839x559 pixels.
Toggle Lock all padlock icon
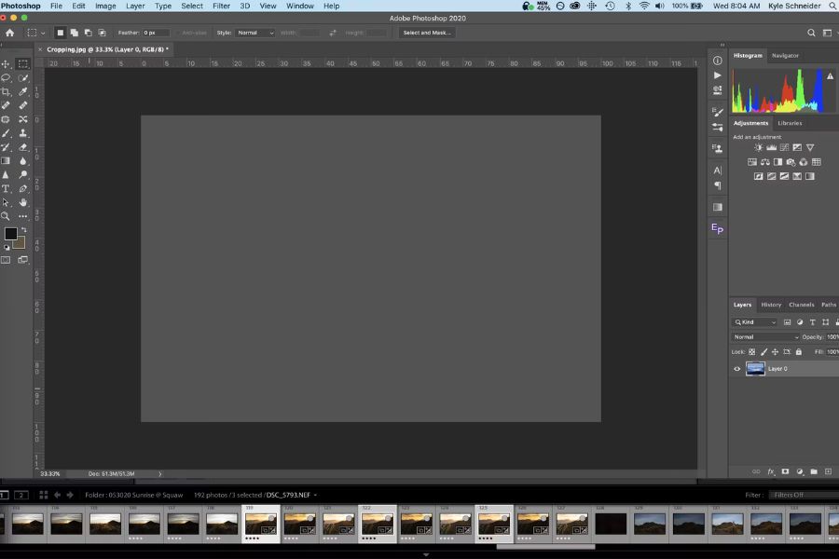click(x=798, y=352)
